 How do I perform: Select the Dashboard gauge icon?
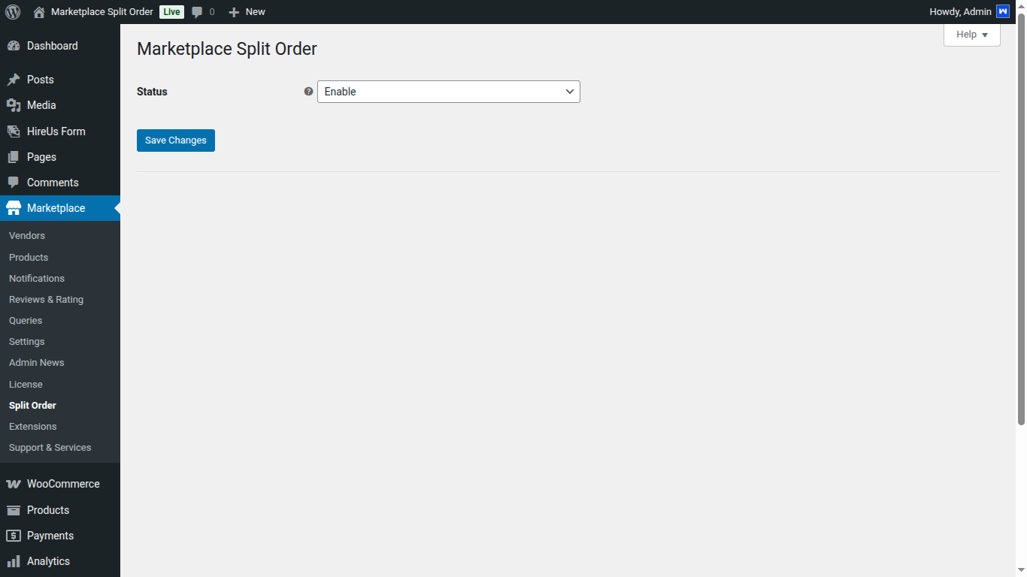click(x=15, y=45)
